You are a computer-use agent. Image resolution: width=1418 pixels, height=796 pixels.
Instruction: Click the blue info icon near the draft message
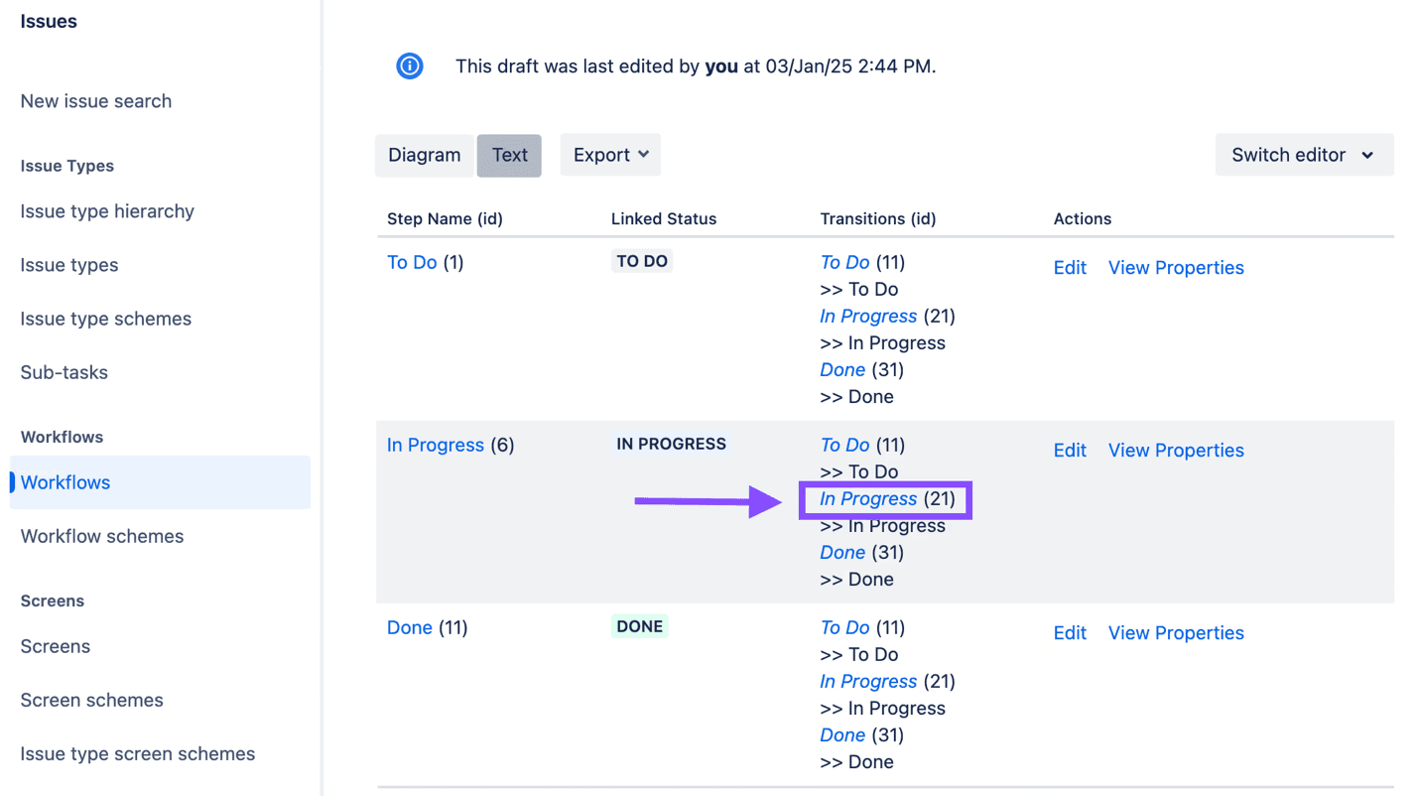tap(410, 66)
